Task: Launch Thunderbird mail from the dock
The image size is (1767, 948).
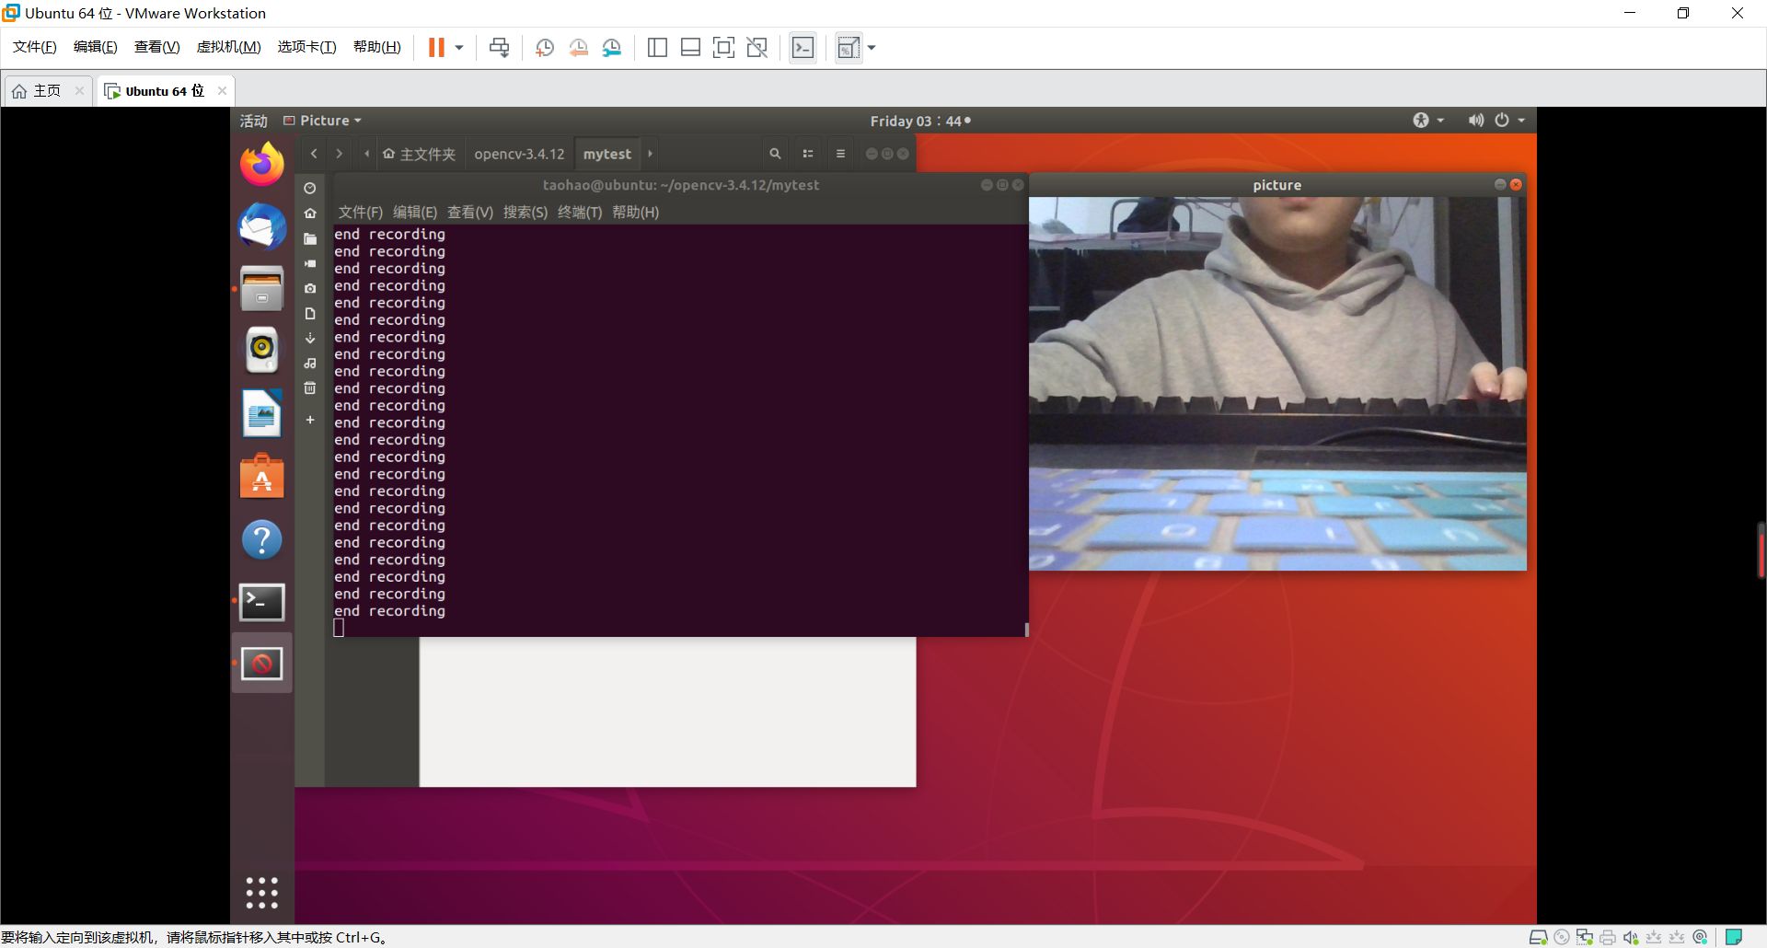Action: pos(262,226)
